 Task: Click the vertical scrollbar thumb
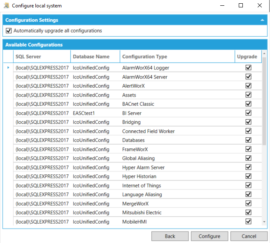click(x=264, y=101)
